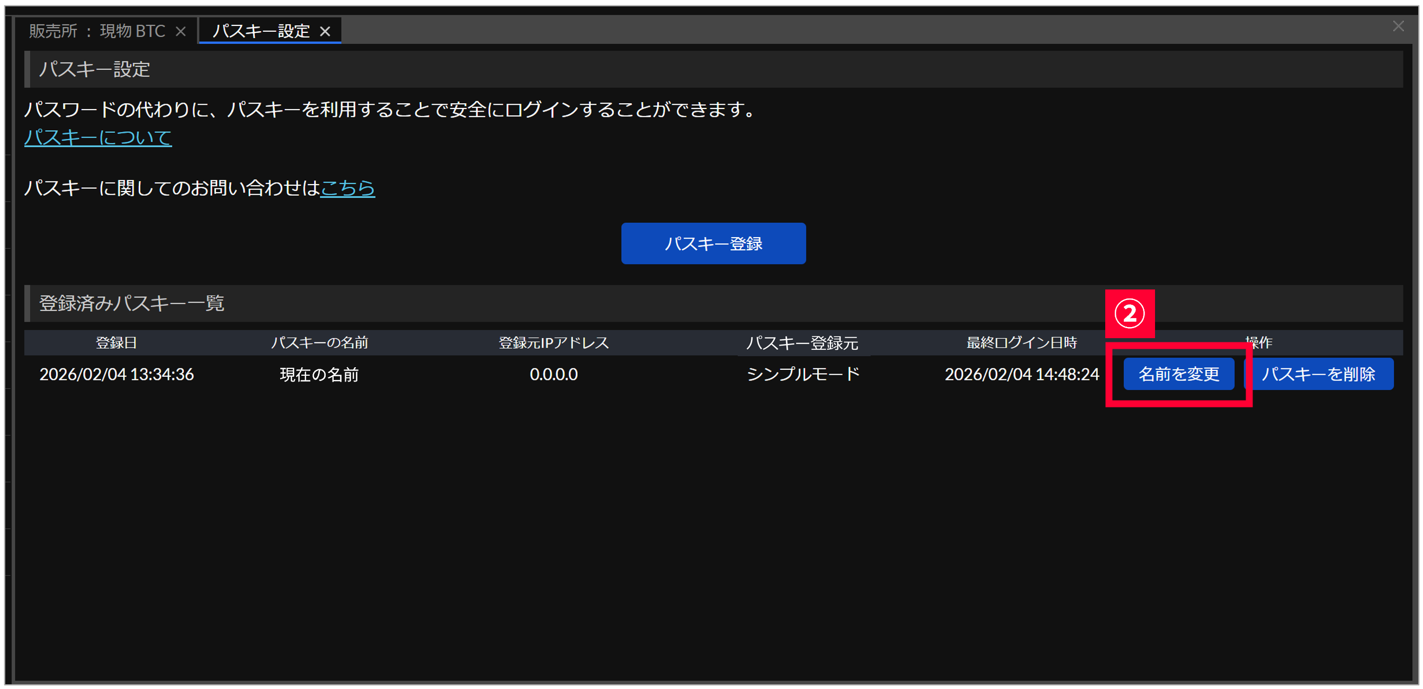Click the パスキー登録元 column header
The width and height of the screenshot is (1423, 689).
coord(802,343)
